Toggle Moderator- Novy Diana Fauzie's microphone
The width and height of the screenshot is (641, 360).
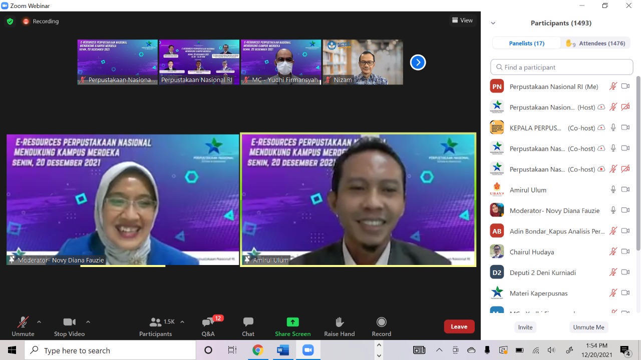point(613,210)
